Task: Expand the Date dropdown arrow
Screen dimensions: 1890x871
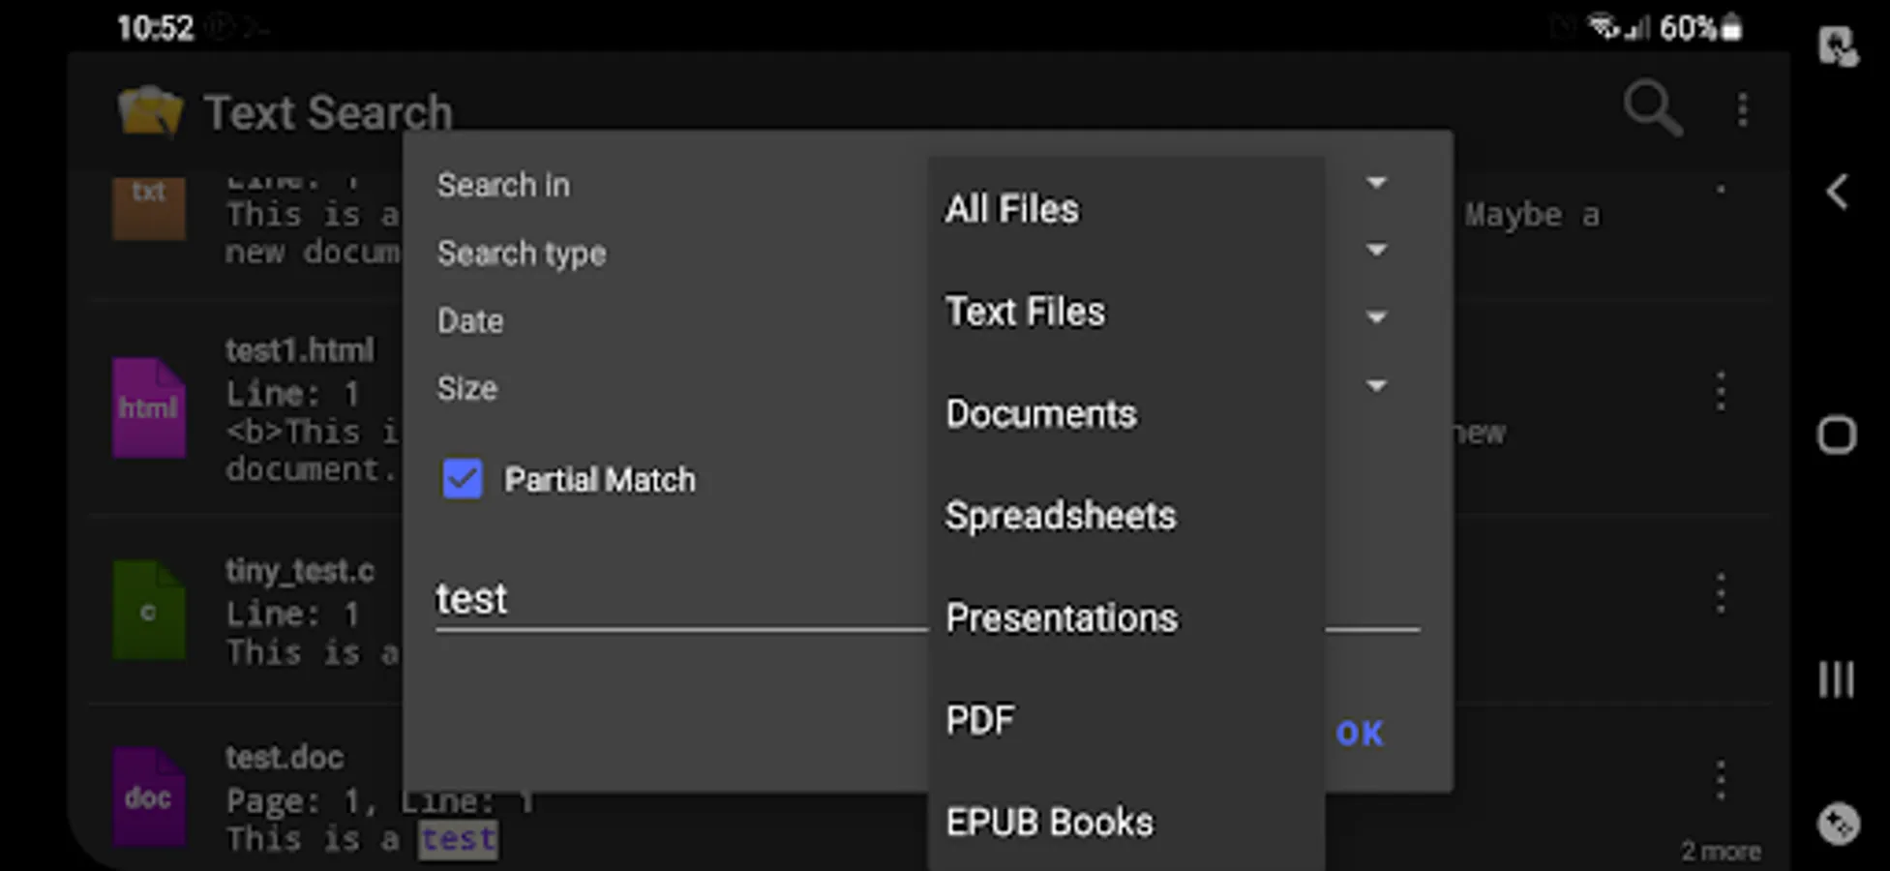Action: [x=1376, y=317]
